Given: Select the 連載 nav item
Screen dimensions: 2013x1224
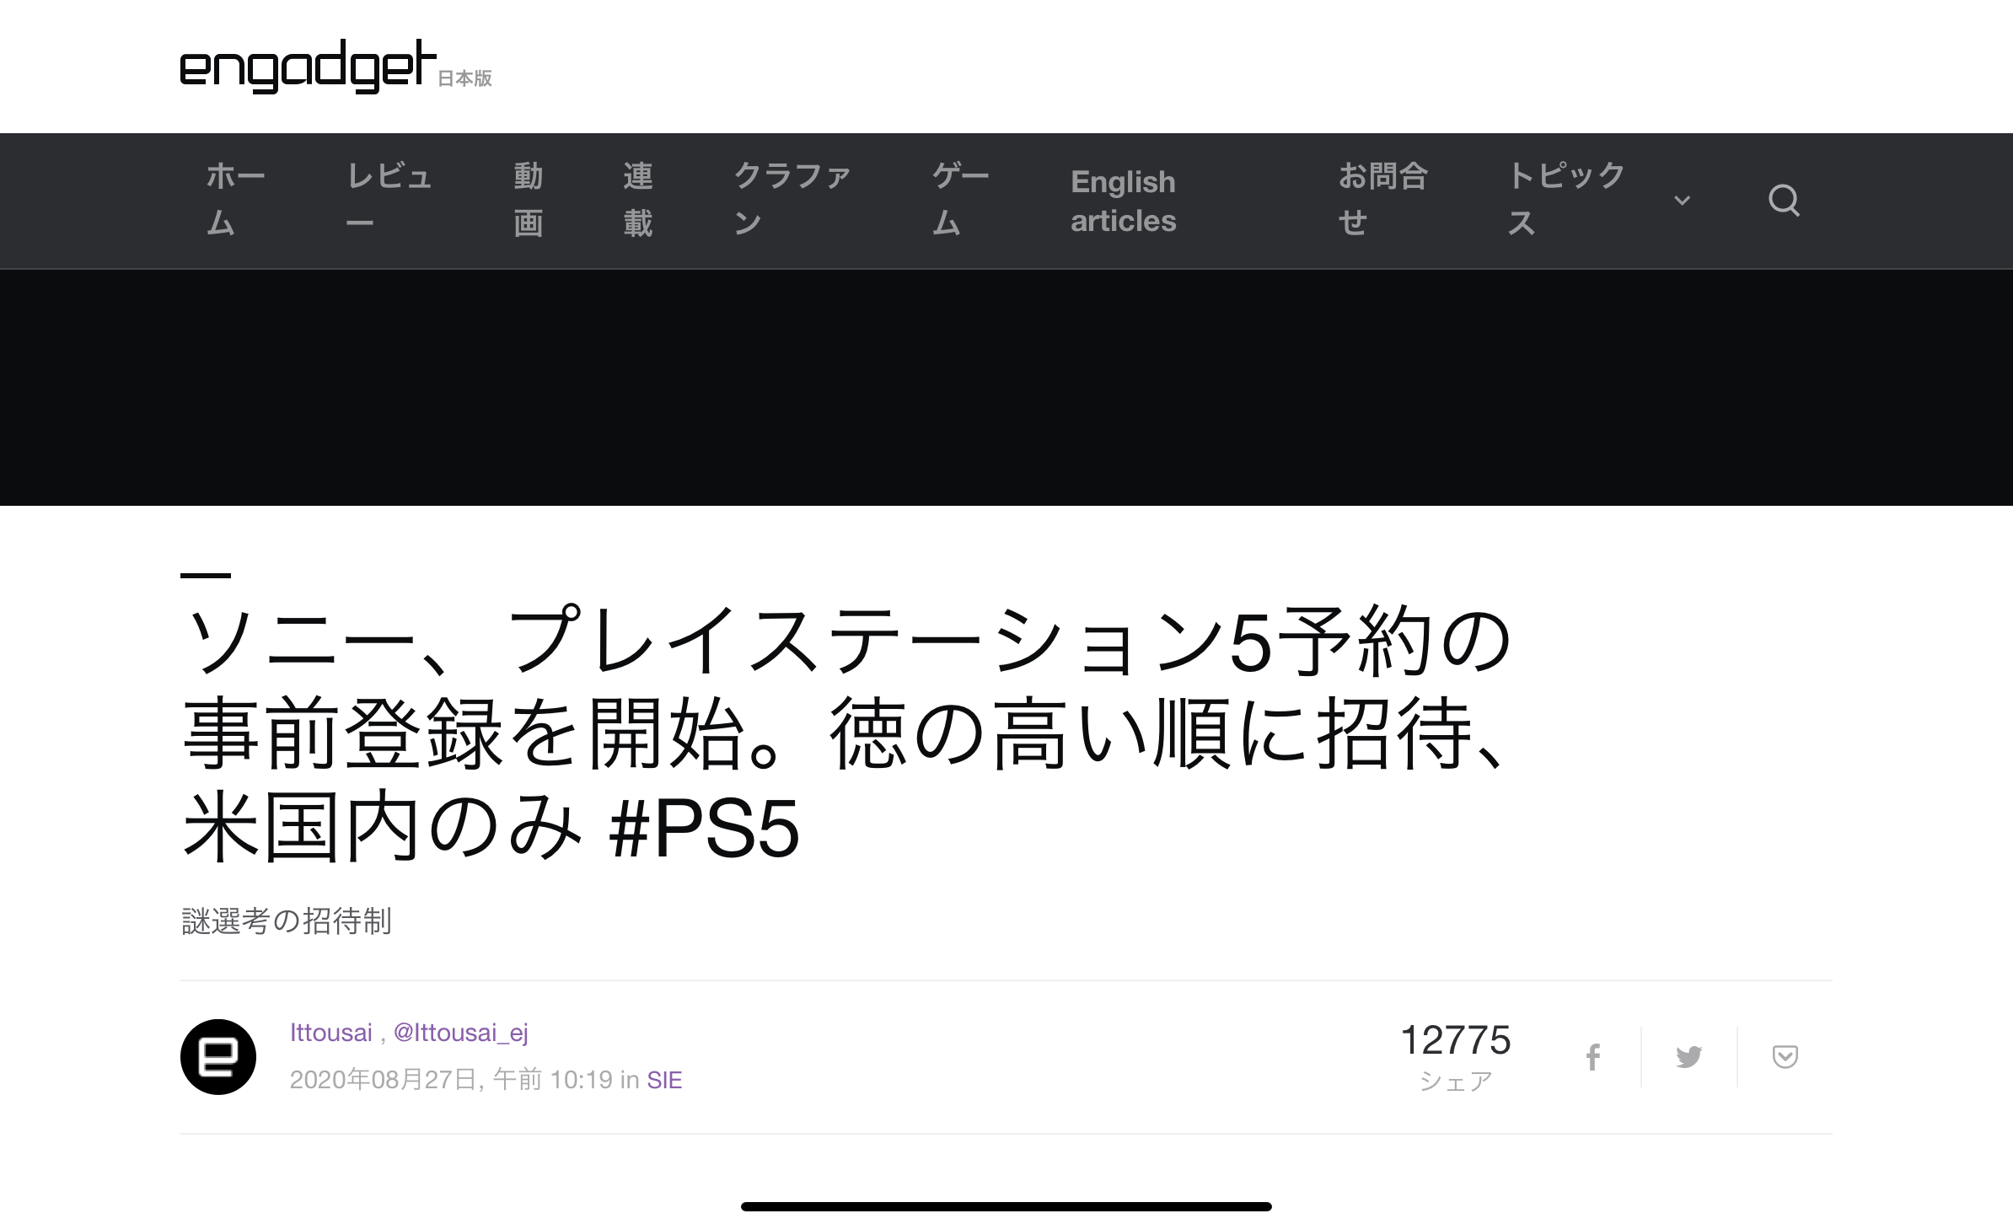Looking at the screenshot, I should (x=638, y=200).
